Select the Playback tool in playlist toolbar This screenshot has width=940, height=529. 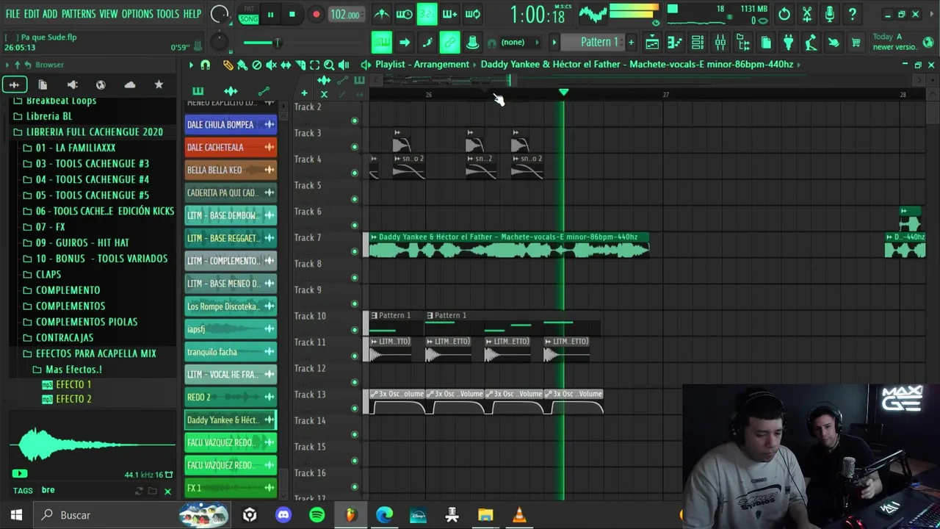click(x=344, y=65)
